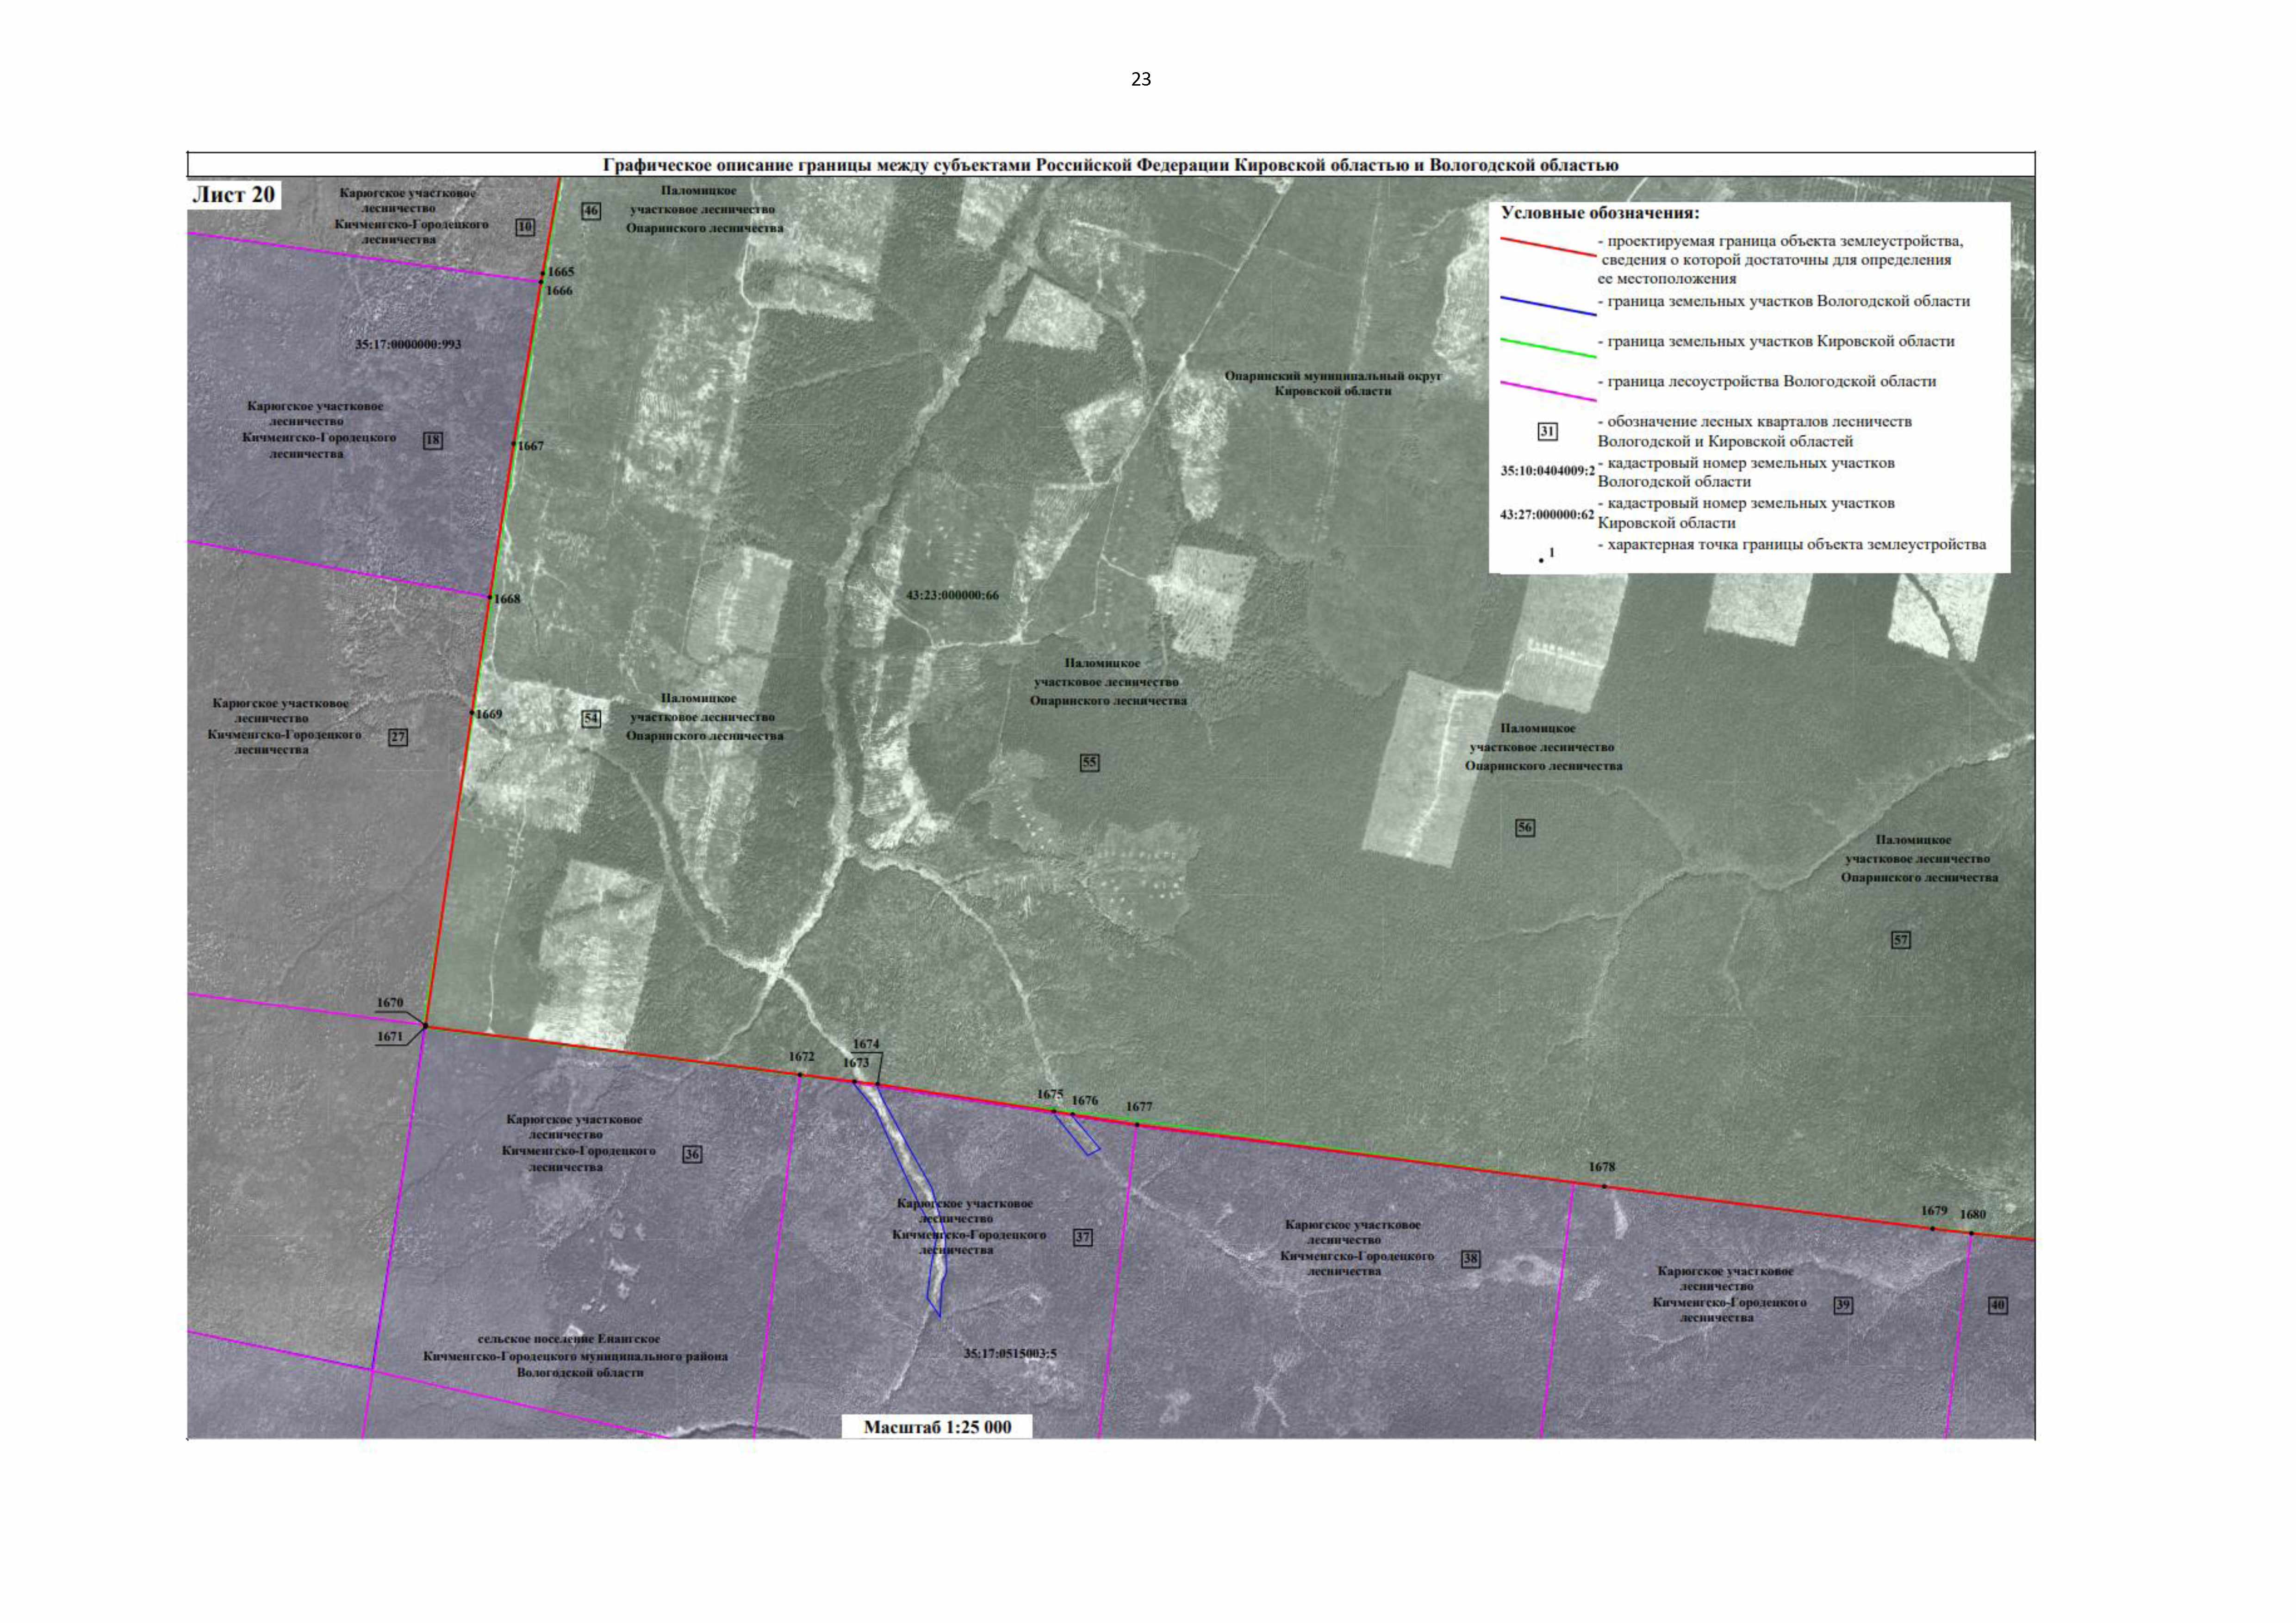
Task: Click page number 23 at top
Action: coord(1141,79)
